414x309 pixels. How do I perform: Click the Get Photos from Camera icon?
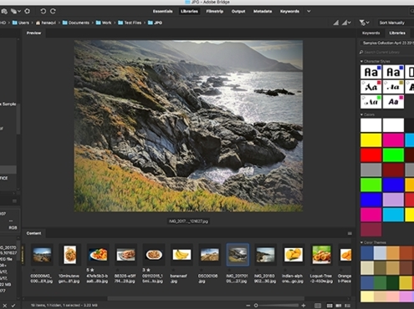(4, 12)
